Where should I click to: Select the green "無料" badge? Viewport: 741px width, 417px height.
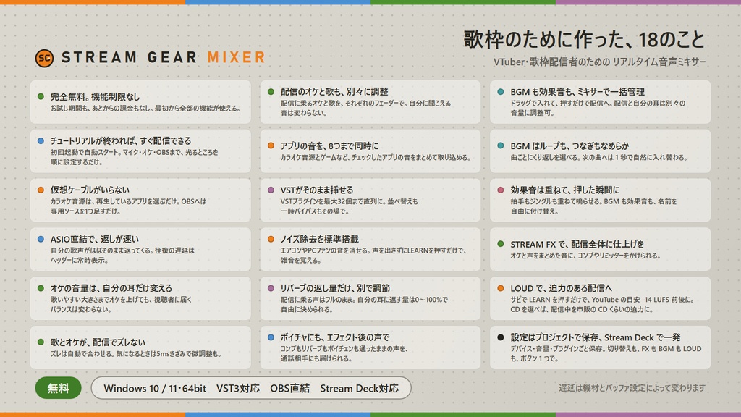pyautogui.click(x=58, y=388)
